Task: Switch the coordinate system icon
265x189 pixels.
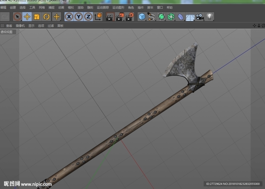Action: click(98, 17)
